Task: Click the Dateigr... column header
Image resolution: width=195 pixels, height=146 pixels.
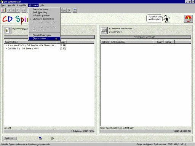Action: point(169,42)
